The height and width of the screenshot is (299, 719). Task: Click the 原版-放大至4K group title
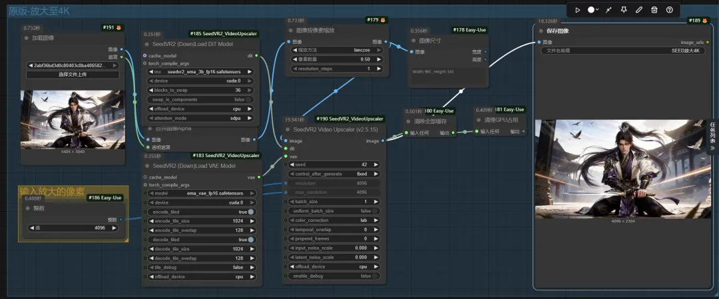(39, 11)
